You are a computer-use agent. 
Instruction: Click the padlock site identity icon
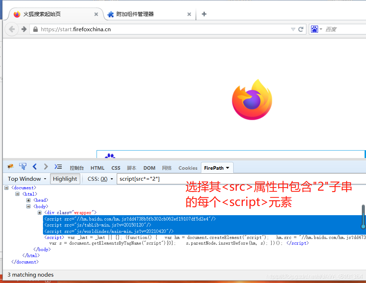[35, 29]
